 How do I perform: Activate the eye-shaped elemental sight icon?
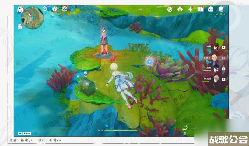point(45,9)
